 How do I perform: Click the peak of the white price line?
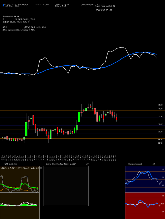(x=122, y=47)
